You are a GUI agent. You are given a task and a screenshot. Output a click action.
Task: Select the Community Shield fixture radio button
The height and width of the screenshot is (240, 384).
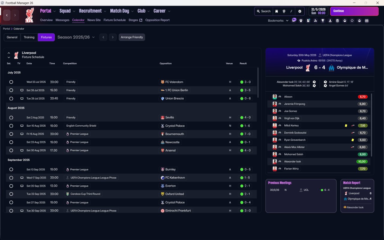click(x=11, y=126)
